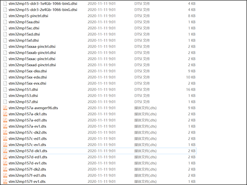
Task: Click the media icon of stm32mp157f-ev1.dts
Action: (x=5, y=182)
